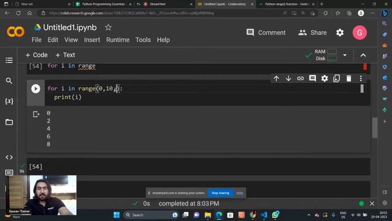Click Stop sharing in the screen share bar

221,193
